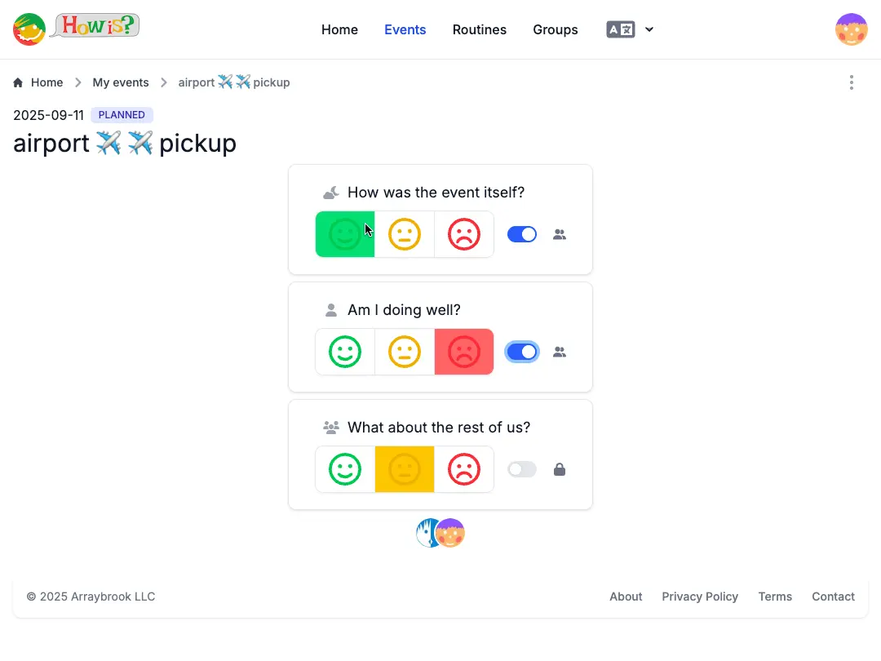Select yellow neutral swatch on last question
This screenshot has height=661, width=881.
point(405,469)
